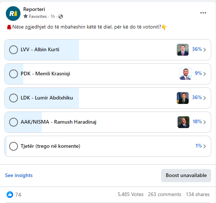Screen dimensions: 216x203
Task: Click the blue like reaction icon
Action: (10, 195)
